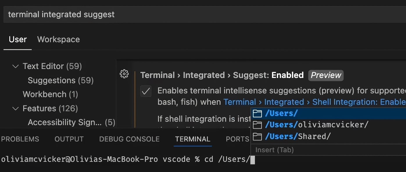Show the DEBUG CONSOLE panel
Screen dimensions: 406x172
pos(129,139)
